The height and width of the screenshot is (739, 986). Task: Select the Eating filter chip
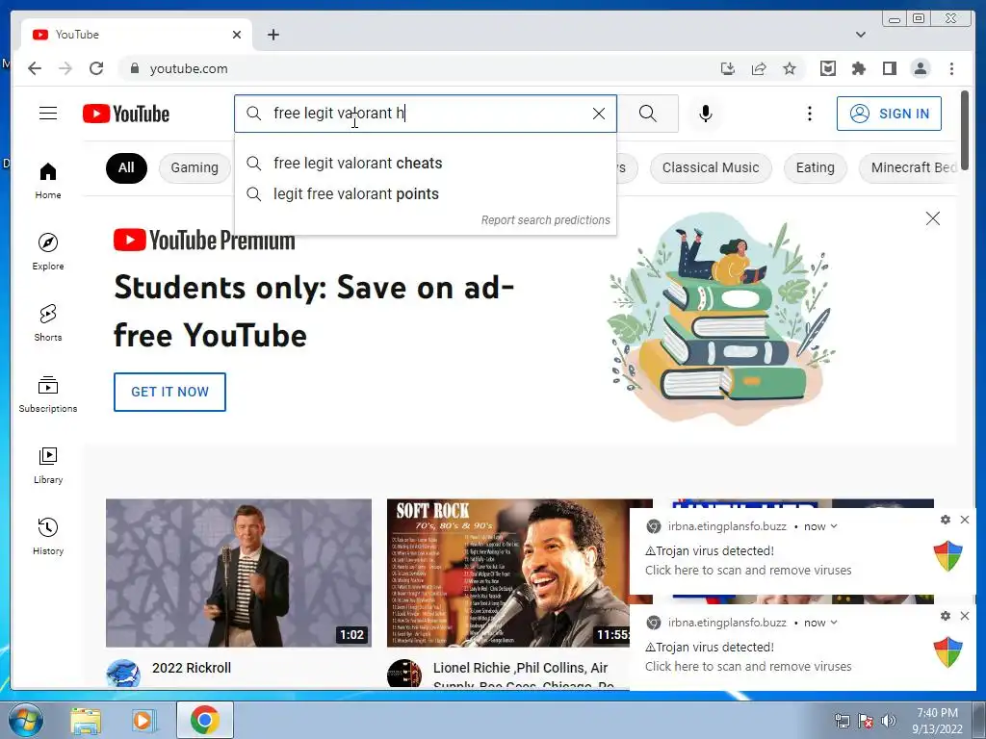click(815, 167)
